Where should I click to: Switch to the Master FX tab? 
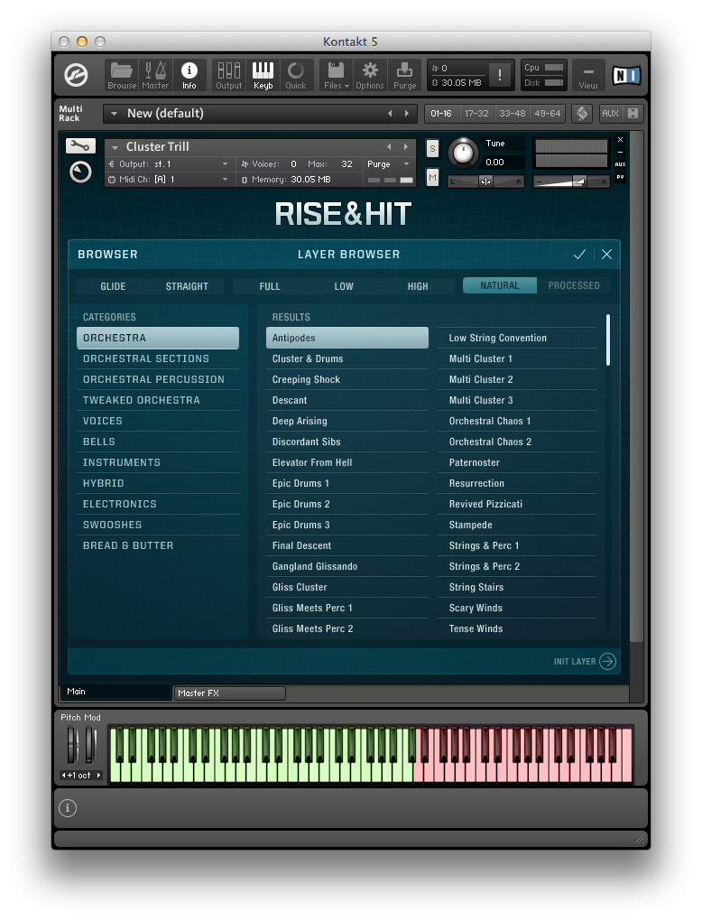[x=229, y=693]
